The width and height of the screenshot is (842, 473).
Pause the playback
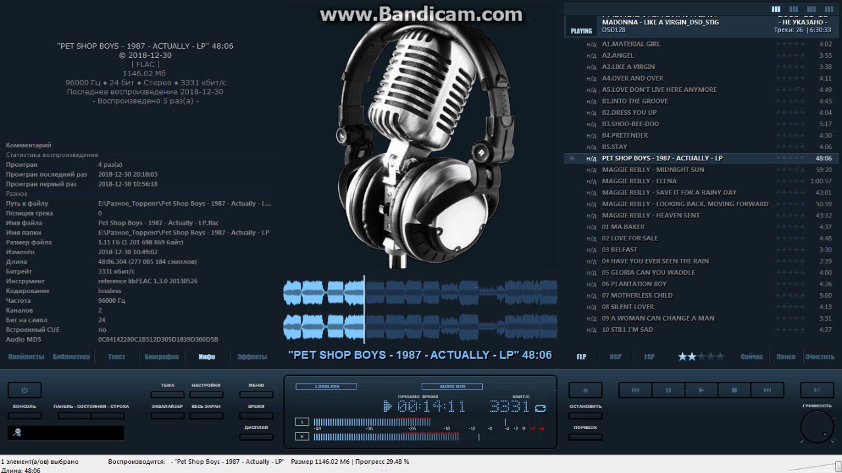click(668, 390)
